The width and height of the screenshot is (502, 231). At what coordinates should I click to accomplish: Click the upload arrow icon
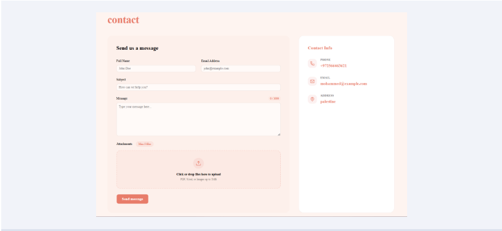pyautogui.click(x=198, y=163)
